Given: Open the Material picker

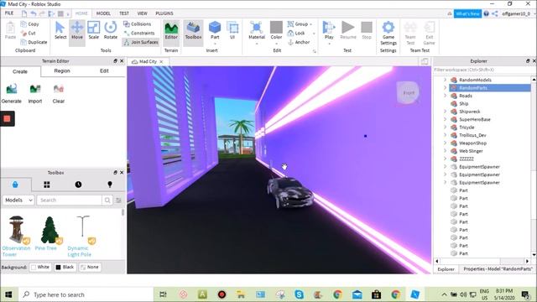Looking at the screenshot, I should pyautogui.click(x=257, y=30).
